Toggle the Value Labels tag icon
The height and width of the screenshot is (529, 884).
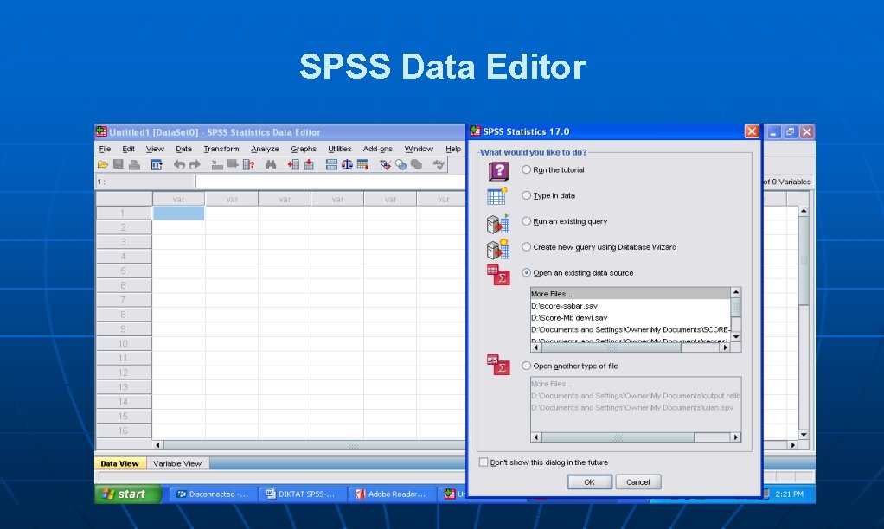(x=385, y=164)
